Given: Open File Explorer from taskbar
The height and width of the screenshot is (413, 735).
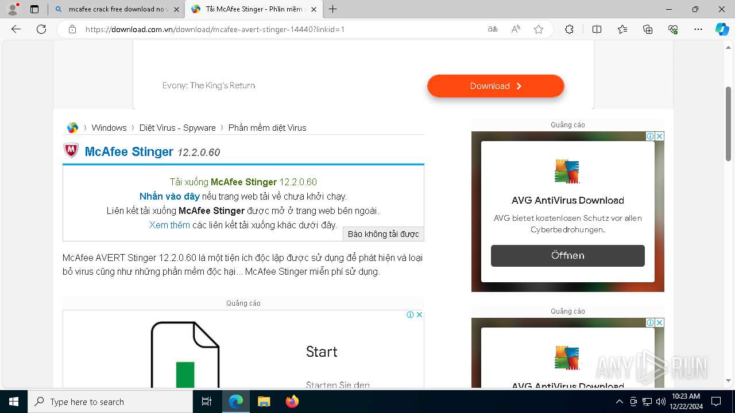Looking at the screenshot, I should 264,402.
